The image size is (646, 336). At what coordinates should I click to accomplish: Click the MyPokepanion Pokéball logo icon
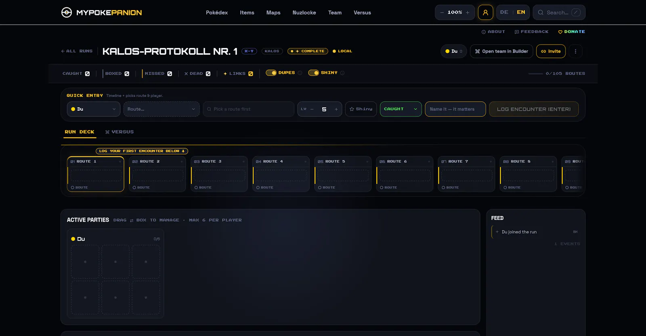click(x=67, y=12)
